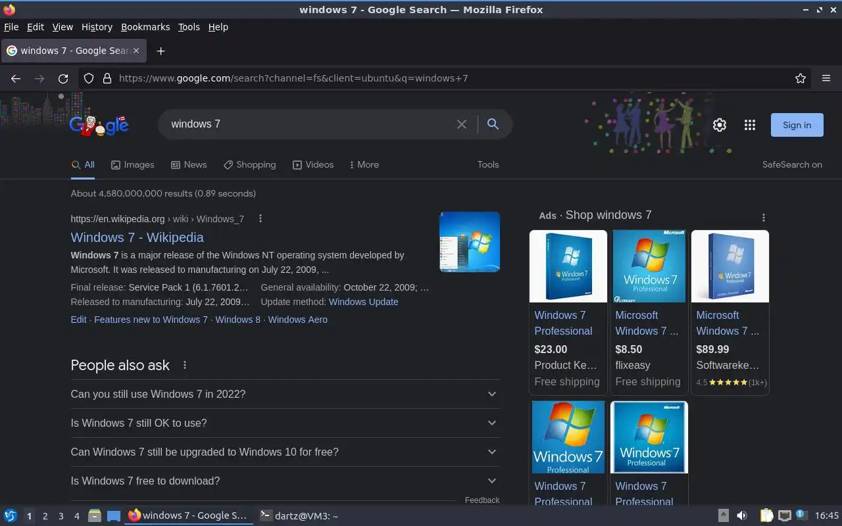The image size is (842, 526).
Task: Open the Help menu
Action: pyautogui.click(x=218, y=27)
